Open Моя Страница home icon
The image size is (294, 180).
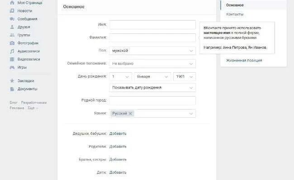click(x=12, y=3)
